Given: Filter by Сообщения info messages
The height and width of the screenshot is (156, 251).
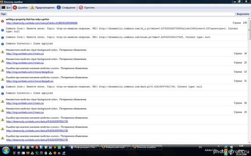Looking at the screenshot, I should [66, 7].
